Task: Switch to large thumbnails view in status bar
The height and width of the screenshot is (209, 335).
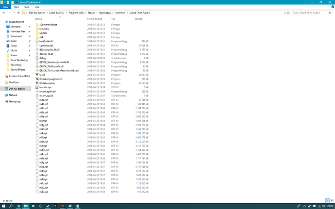Action: [332, 201]
